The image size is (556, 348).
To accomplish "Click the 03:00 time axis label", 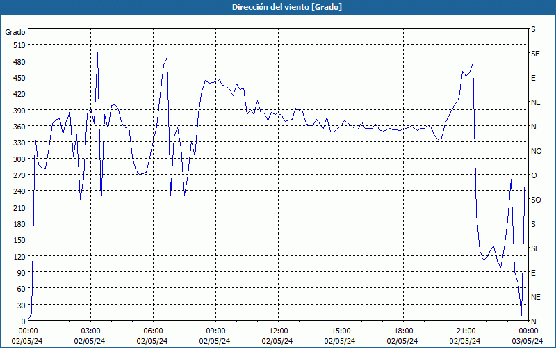I will (x=90, y=331).
